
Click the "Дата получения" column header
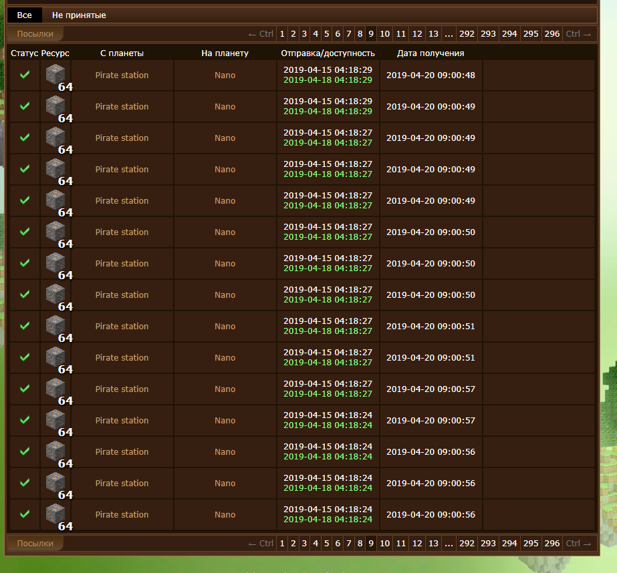430,53
